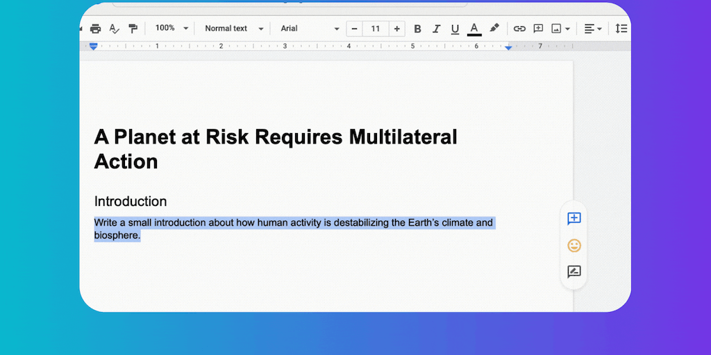Decrease font size with minus button
Screen dimensions: 711x355
coord(355,28)
